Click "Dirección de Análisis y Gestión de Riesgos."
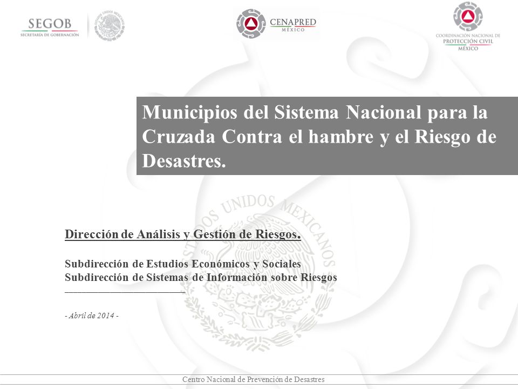The height and width of the screenshot is (389, 518). coord(183,234)
